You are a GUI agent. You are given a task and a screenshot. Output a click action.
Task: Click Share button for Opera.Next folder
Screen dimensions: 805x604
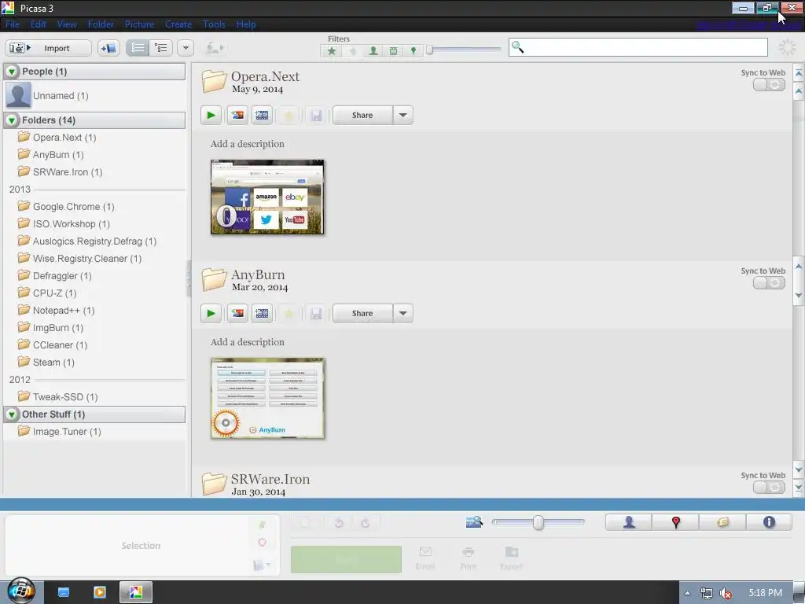click(x=362, y=115)
